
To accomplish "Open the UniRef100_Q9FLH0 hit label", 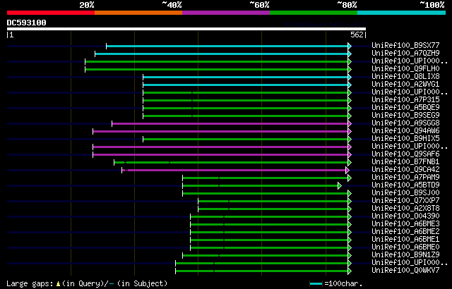I will (405, 69).
